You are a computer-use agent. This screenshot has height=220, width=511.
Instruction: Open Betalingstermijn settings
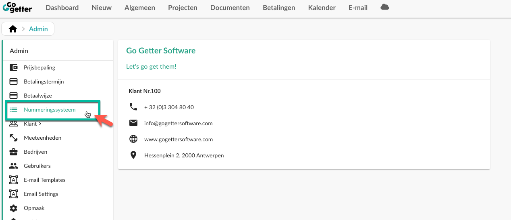pyautogui.click(x=44, y=81)
